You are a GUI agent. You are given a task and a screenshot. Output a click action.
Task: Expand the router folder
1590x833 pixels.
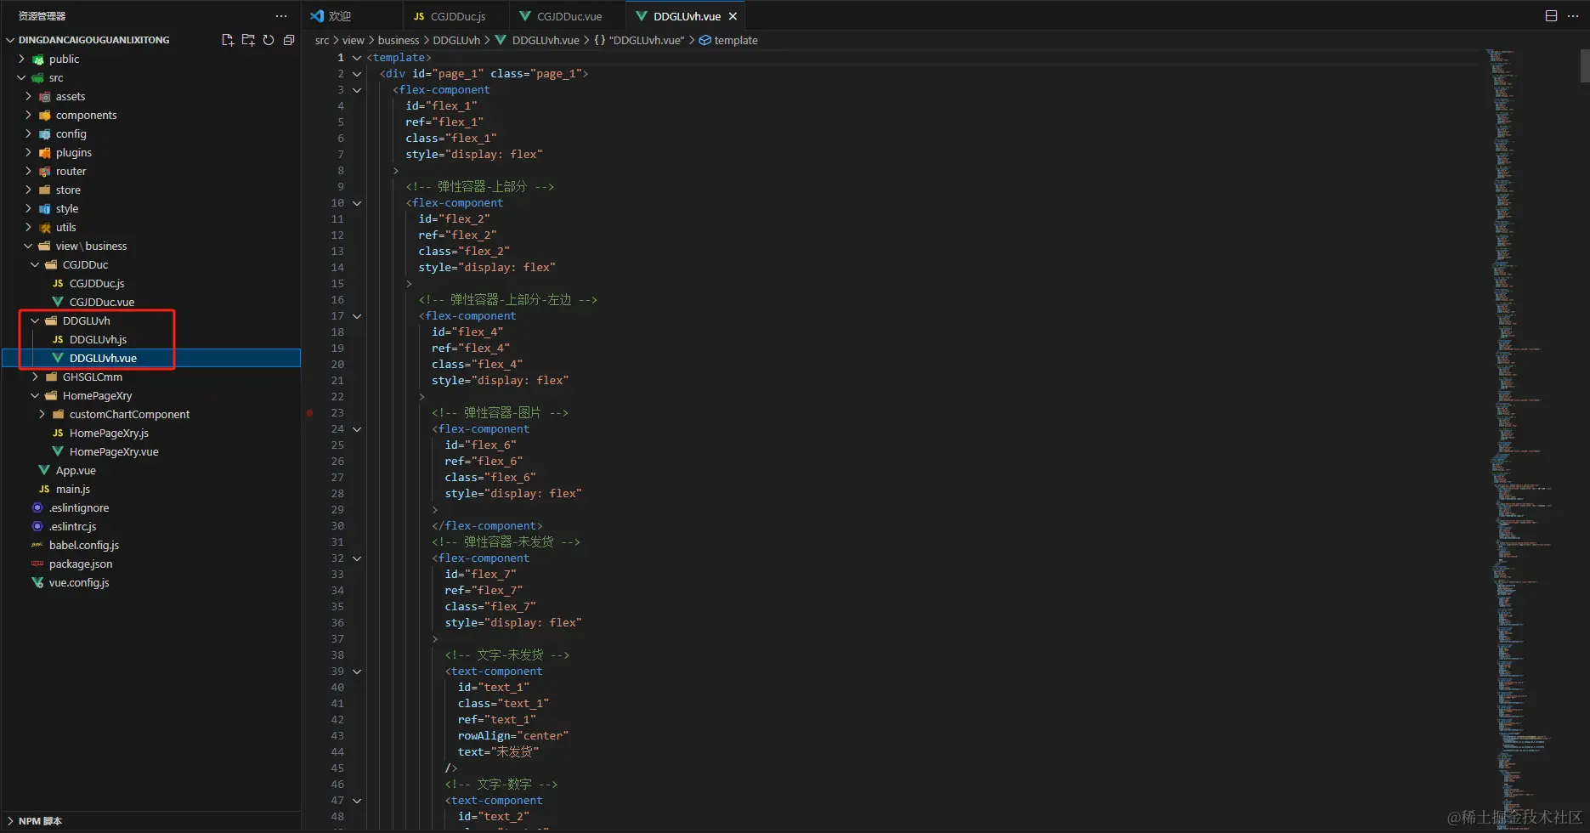[x=29, y=171]
